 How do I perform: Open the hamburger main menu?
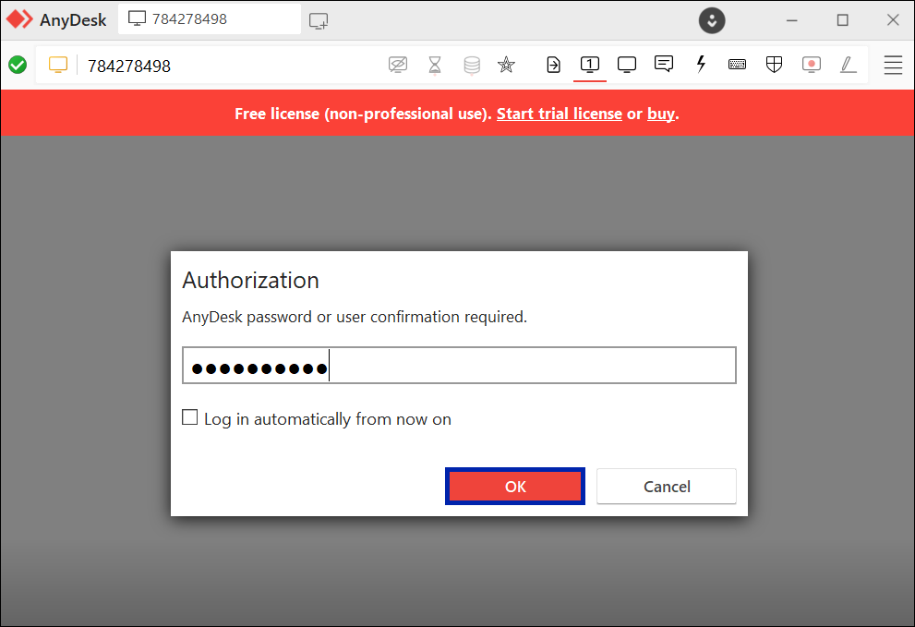(x=893, y=65)
